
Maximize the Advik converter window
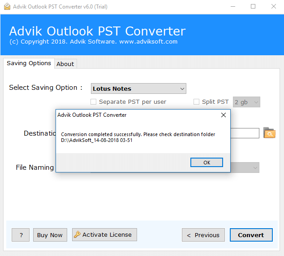[253, 7]
